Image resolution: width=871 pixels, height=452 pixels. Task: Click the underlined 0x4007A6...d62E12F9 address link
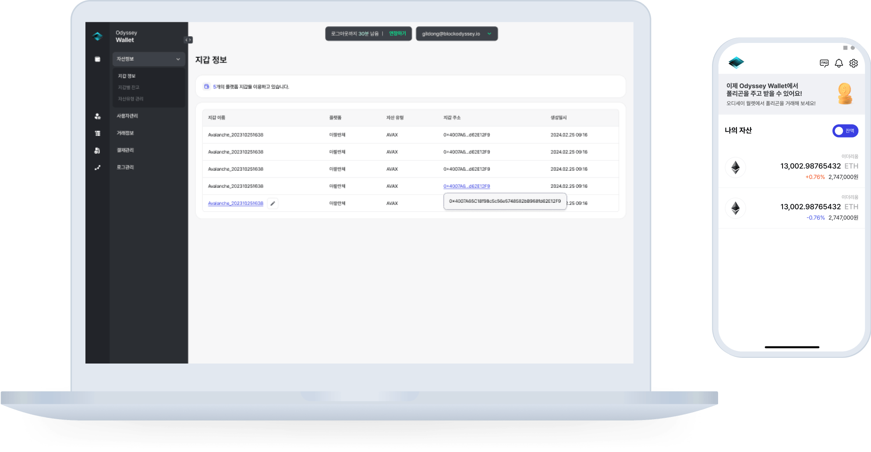click(467, 186)
